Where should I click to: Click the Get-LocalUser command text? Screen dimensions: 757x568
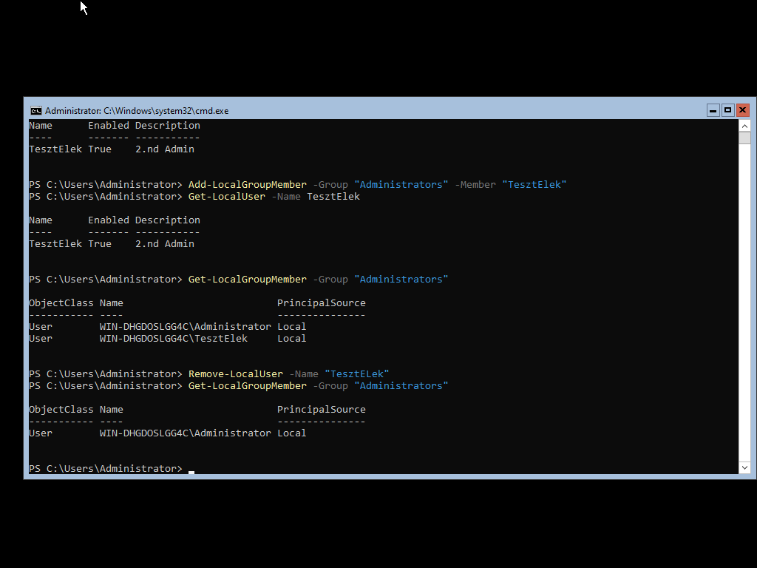click(226, 197)
